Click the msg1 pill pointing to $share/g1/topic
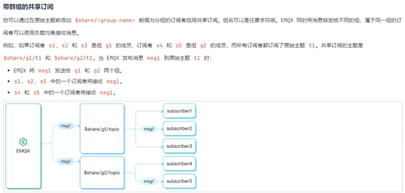Image resolution: width=405 pixels, height=193 pixels. click(65, 126)
